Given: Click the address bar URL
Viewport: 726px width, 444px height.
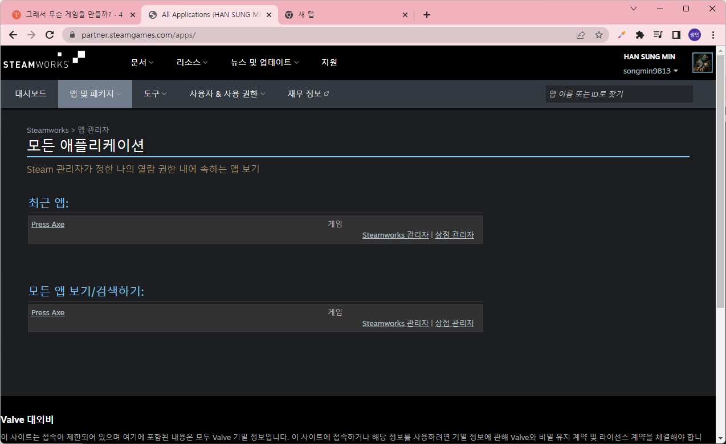Looking at the screenshot, I should [x=138, y=35].
